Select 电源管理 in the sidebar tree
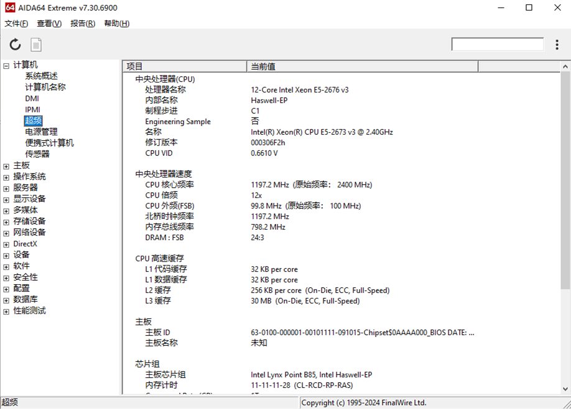Viewport: 571px width, 409px height. tap(41, 132)
